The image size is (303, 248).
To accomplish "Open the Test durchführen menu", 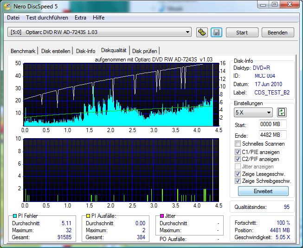I will (x=47, y=18).
